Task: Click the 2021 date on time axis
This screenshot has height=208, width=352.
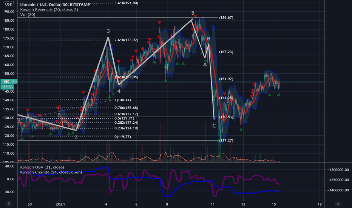Action: coord(60,204)
